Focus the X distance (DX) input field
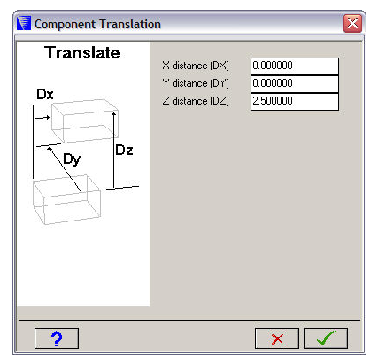378x364 pixels. point(295,66)
